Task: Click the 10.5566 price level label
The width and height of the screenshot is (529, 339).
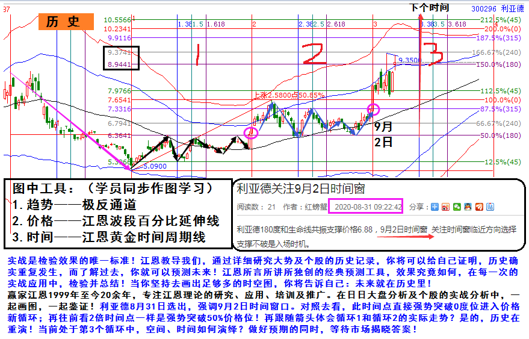Action: coord(117,20)
